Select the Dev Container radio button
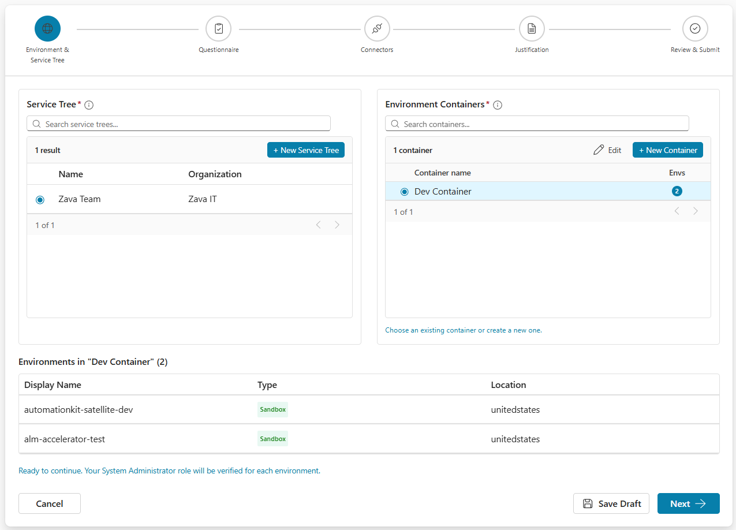 (x=404, y=192)
